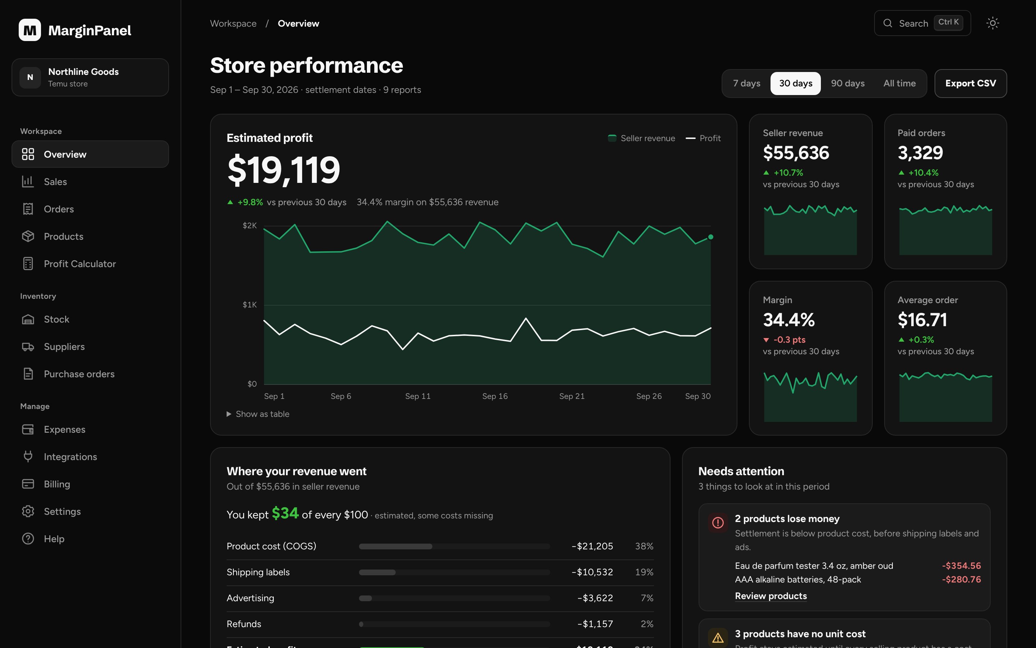
Task: Toggle light theme with sun icon
Action: coord(992,23)
